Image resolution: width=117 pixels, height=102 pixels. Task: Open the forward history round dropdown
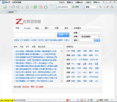pos(22,8)
